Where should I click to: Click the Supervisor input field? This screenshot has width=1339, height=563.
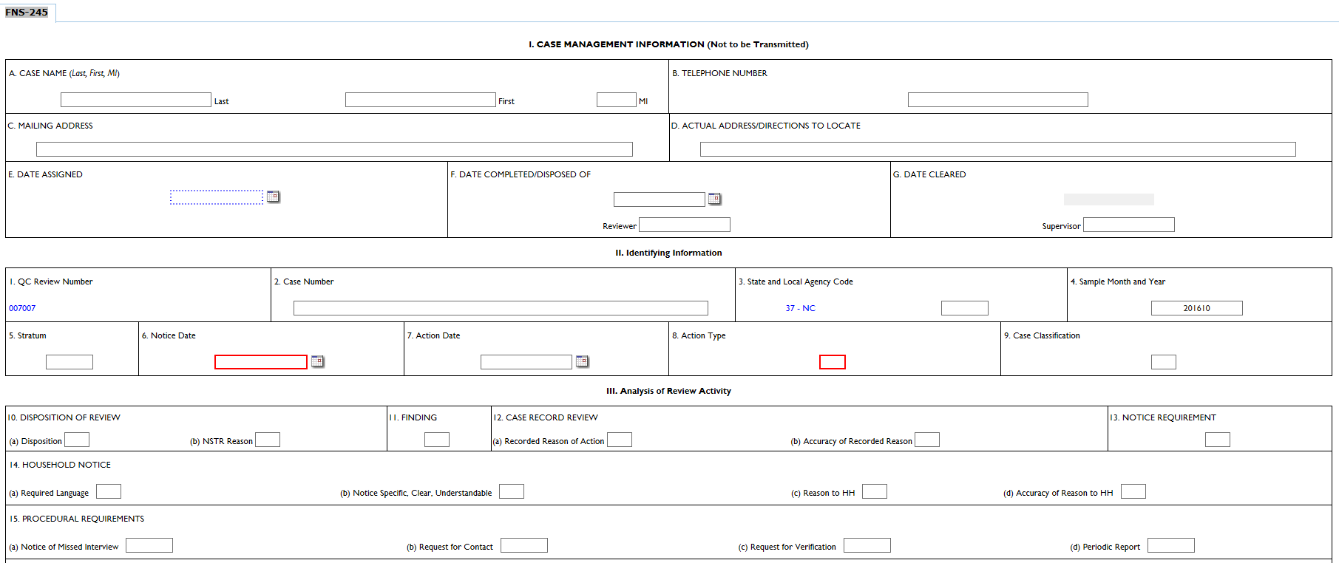1129,225
